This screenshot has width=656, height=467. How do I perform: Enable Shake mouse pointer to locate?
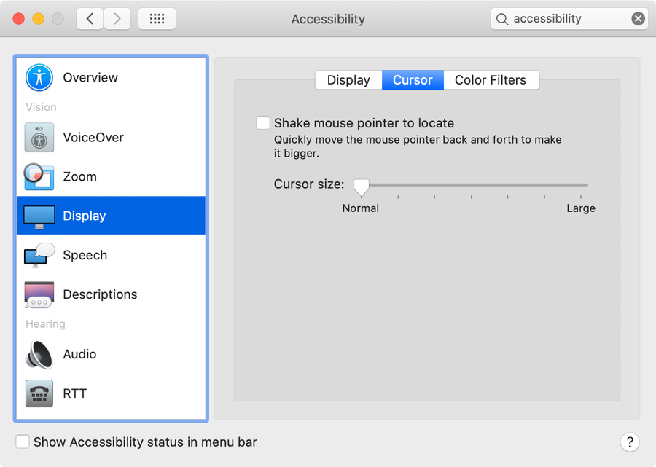coord(263,123)
